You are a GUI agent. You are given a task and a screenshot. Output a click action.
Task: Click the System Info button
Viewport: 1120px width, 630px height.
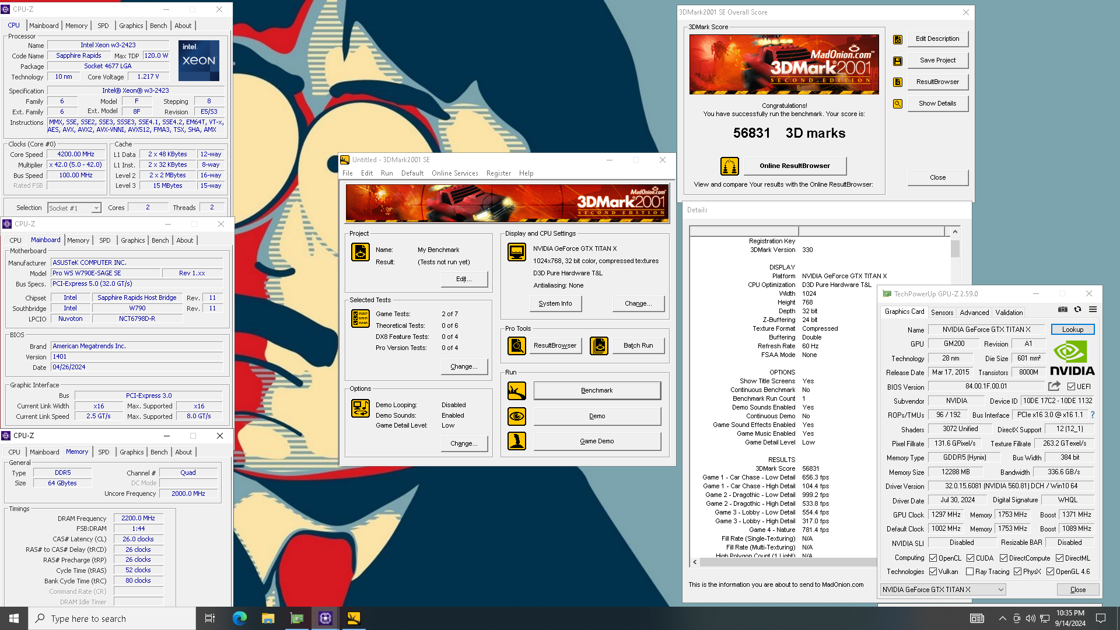tap(555, 304)
